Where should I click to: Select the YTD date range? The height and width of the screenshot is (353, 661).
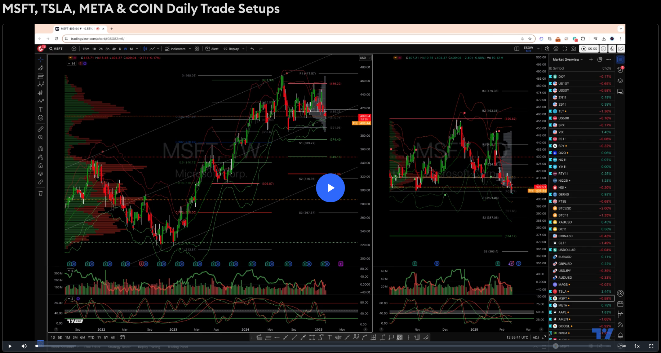click(91, 337)
